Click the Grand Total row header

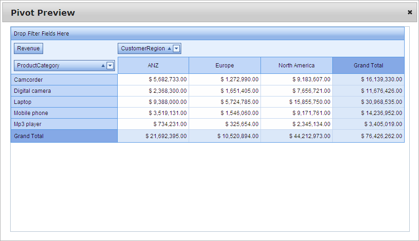[64, 136]
